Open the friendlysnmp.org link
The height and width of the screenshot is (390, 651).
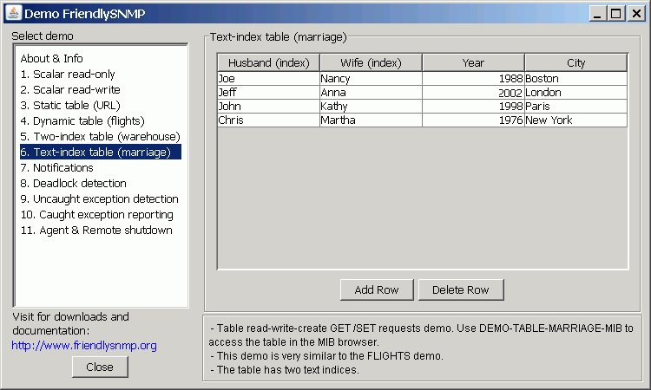pos(84,345)
